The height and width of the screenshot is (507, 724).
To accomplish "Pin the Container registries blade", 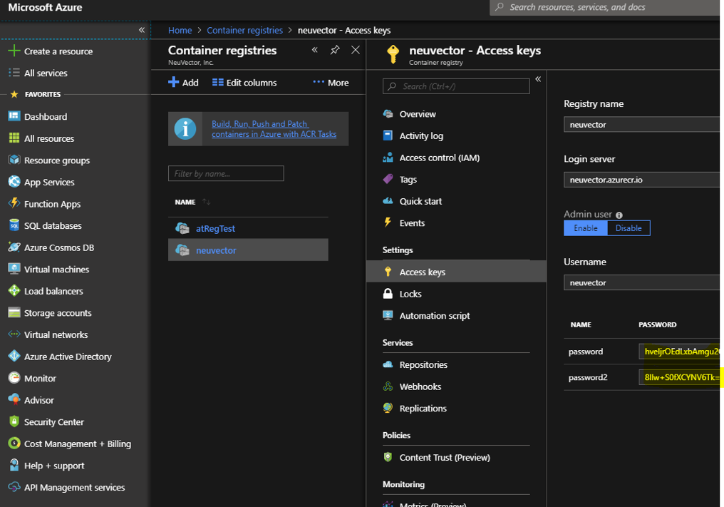I will pos(335,50).
